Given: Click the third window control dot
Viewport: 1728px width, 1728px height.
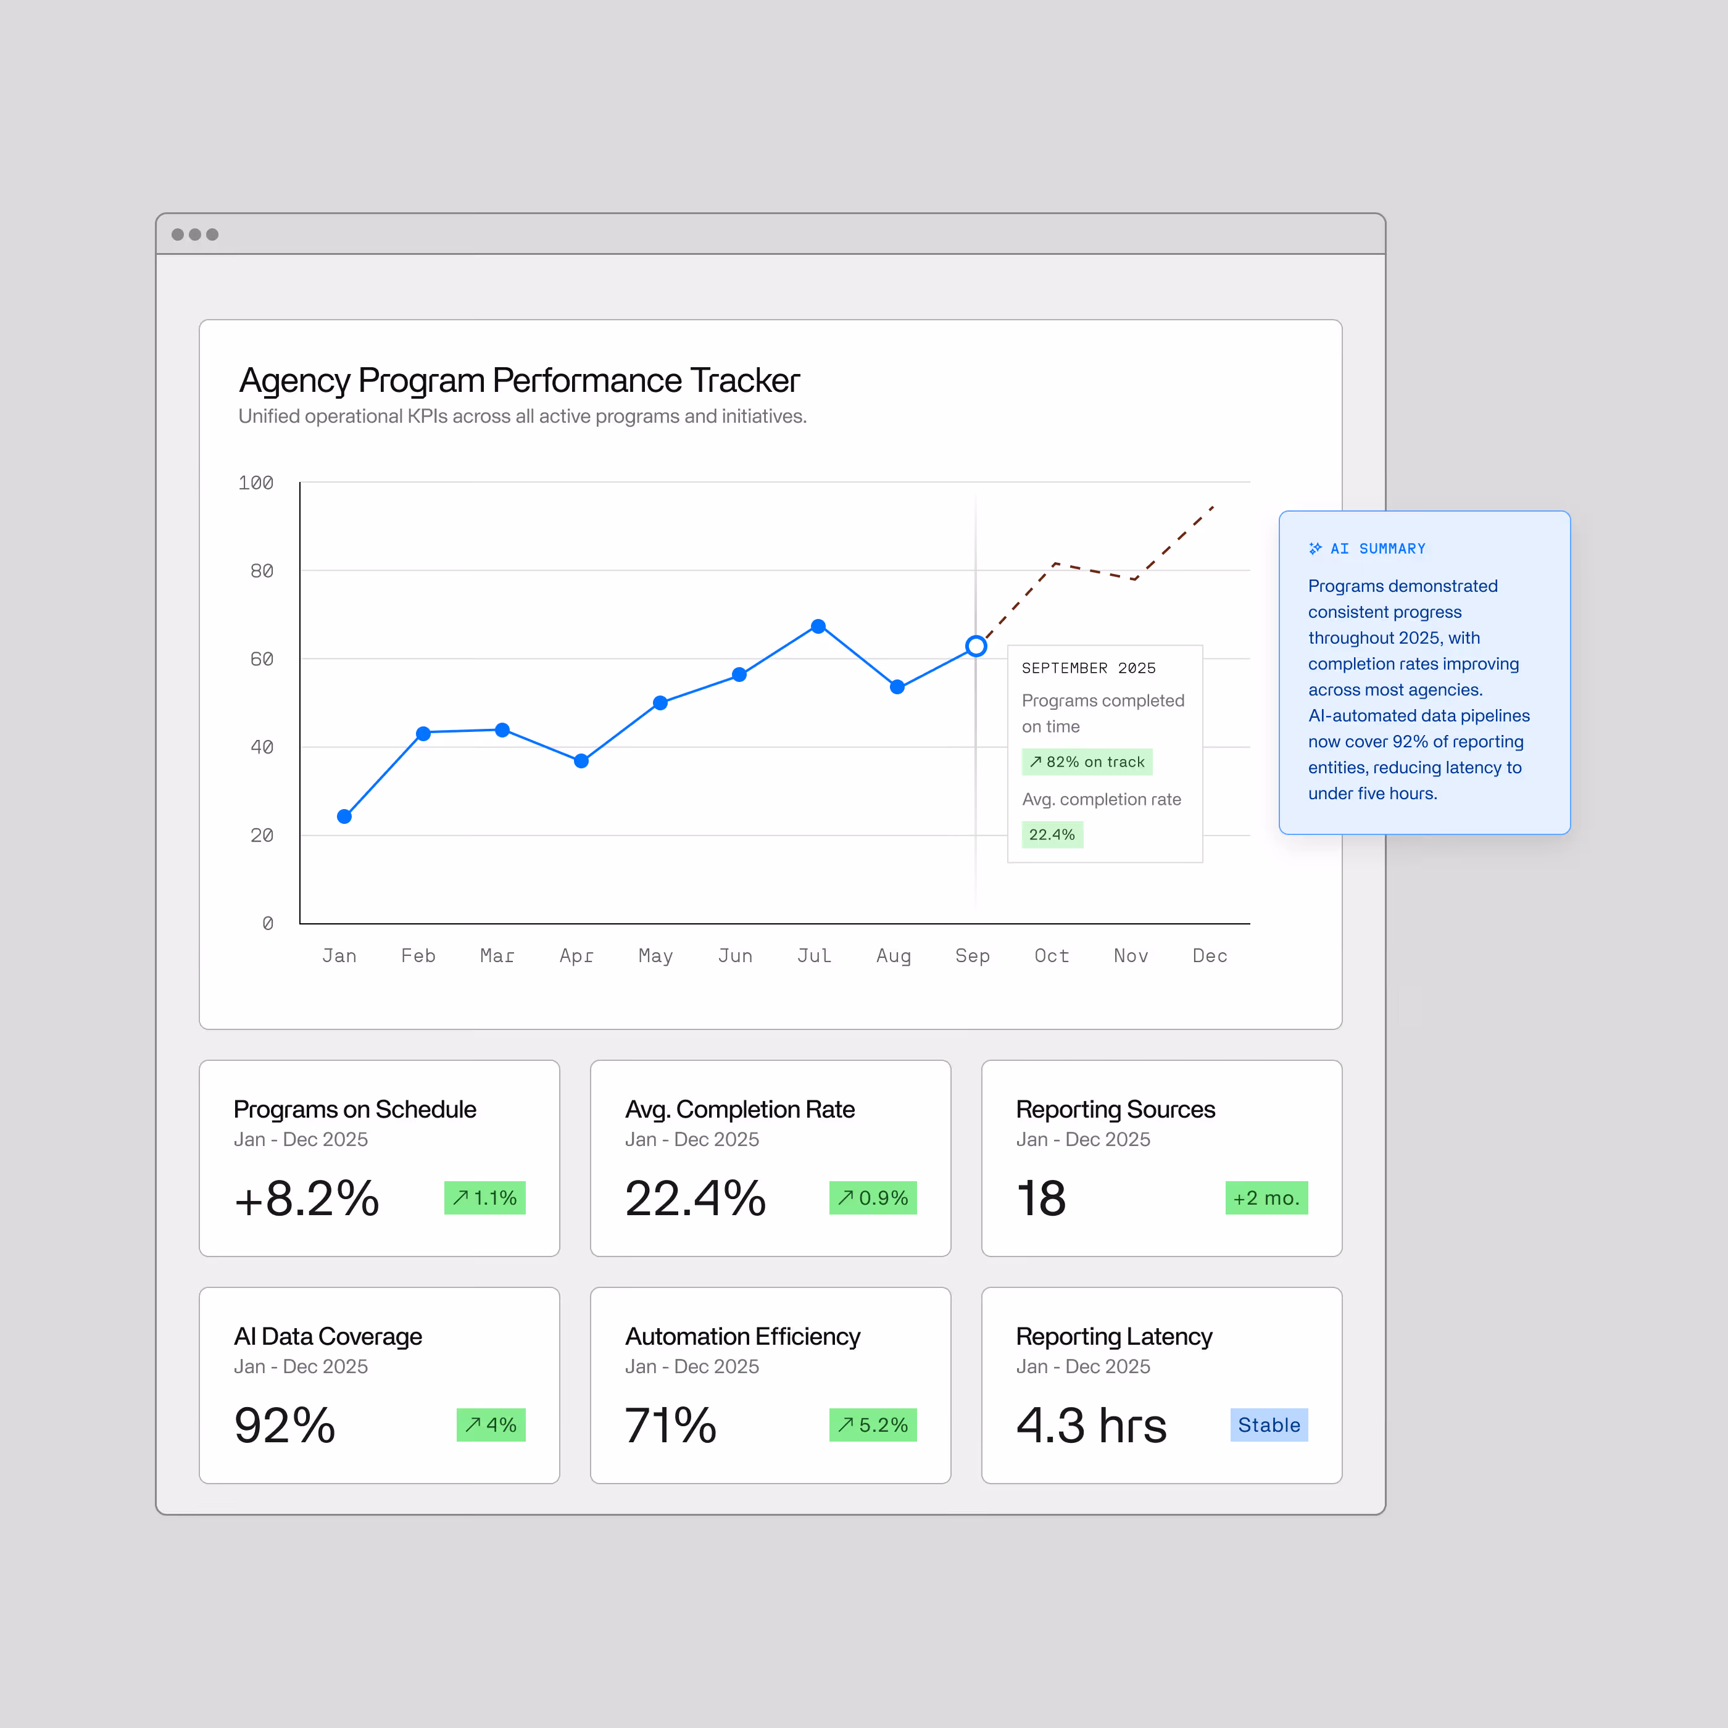Looking at the screenshot, I should [212, 235].
